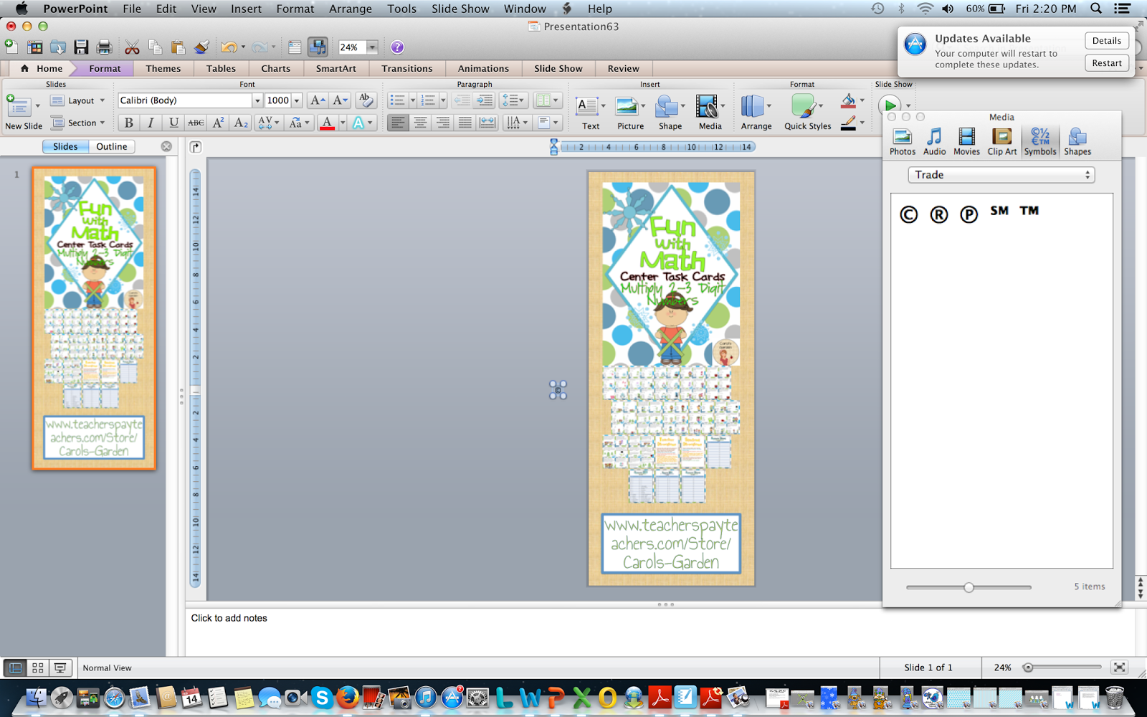Viewport: 1147px width, 717px height.
Task: Open the Photos tab in Media panel
Action: [x=903, y=141]
